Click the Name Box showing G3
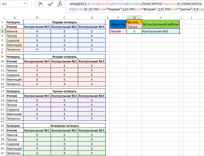204x156 pixels. (11, 4)
